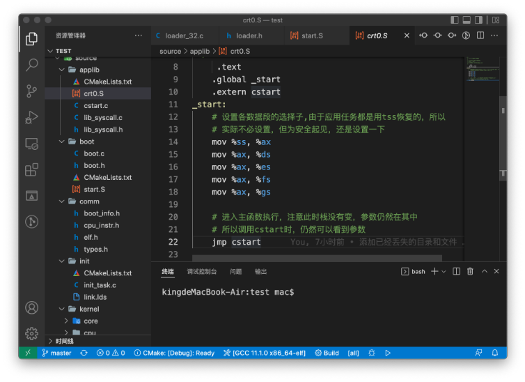Collapse the applib folder

89,70
